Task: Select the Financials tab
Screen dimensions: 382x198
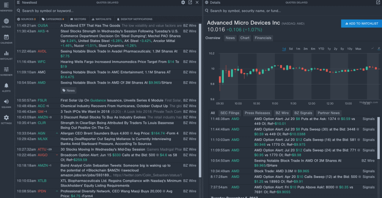Action: click(x=263, y=38)
